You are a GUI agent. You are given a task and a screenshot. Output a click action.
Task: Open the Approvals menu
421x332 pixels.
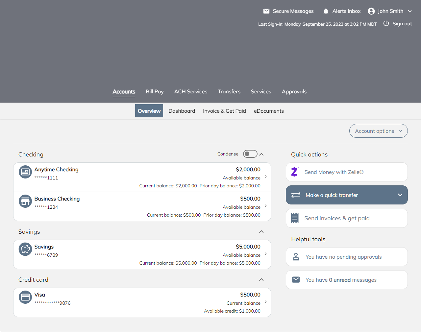(x=294, y=92)
